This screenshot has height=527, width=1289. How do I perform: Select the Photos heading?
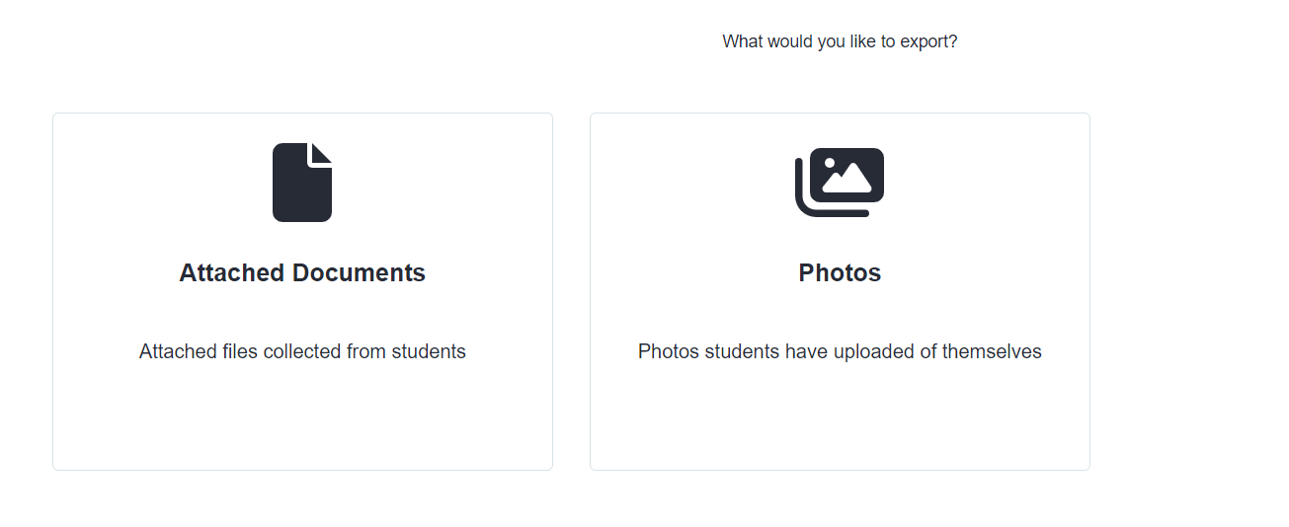pyautogui.click(x=840, y=272)
